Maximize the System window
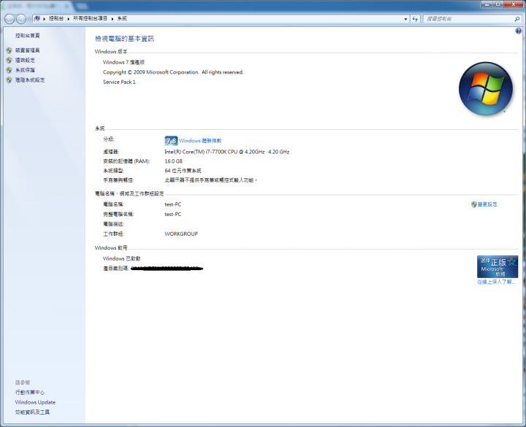526x427 pixels. click(498, 4)
